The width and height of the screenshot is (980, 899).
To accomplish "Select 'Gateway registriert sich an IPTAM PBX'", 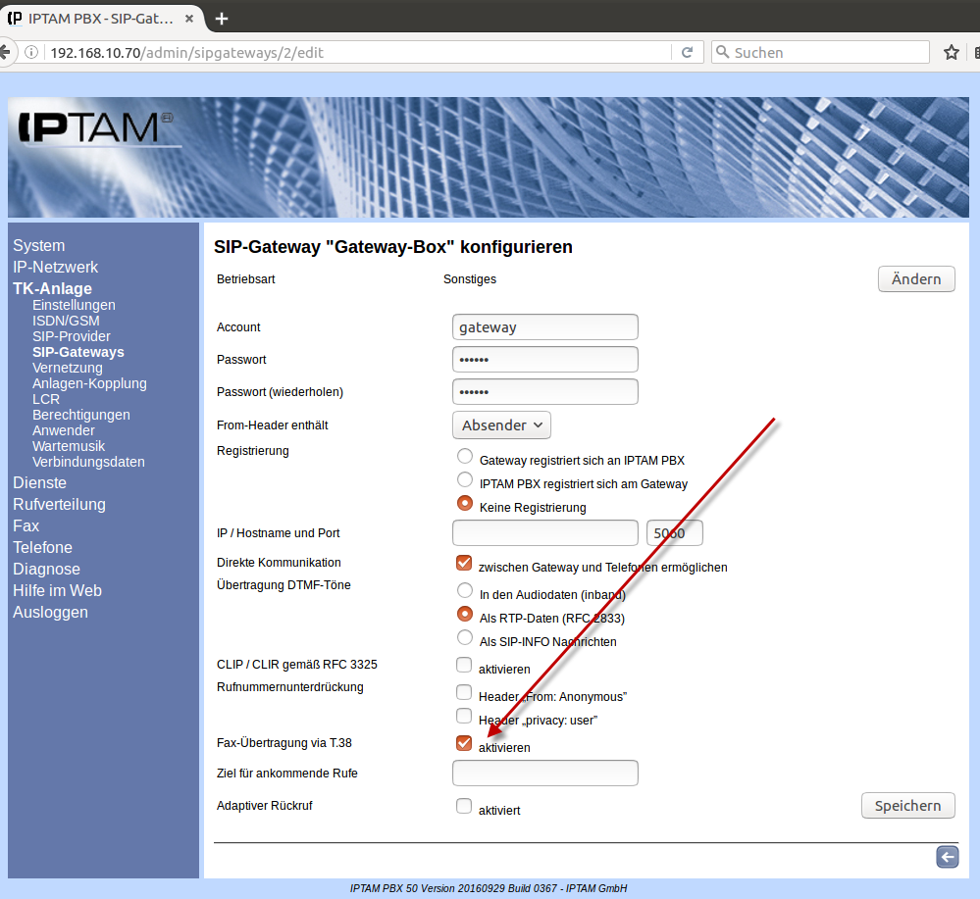I will pyautogui.click(x=465, y=456).
